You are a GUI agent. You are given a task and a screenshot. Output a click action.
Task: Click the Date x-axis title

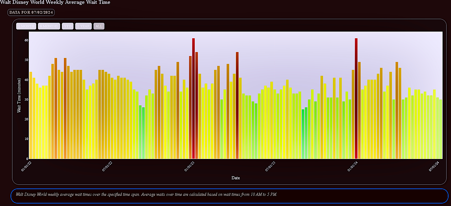click(236, 178)
